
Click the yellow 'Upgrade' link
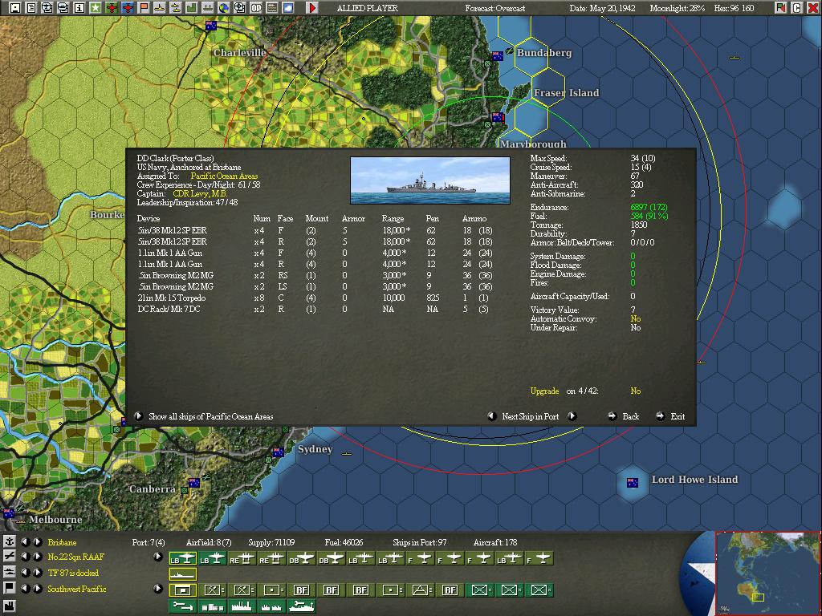pyautogui.click(x=544, y=391)
